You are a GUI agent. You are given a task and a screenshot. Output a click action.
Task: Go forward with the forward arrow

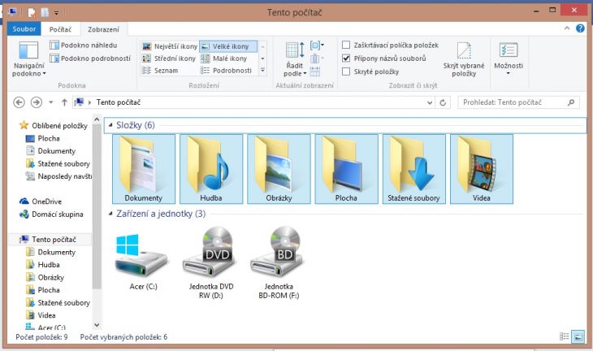click(x=37, y=102)
